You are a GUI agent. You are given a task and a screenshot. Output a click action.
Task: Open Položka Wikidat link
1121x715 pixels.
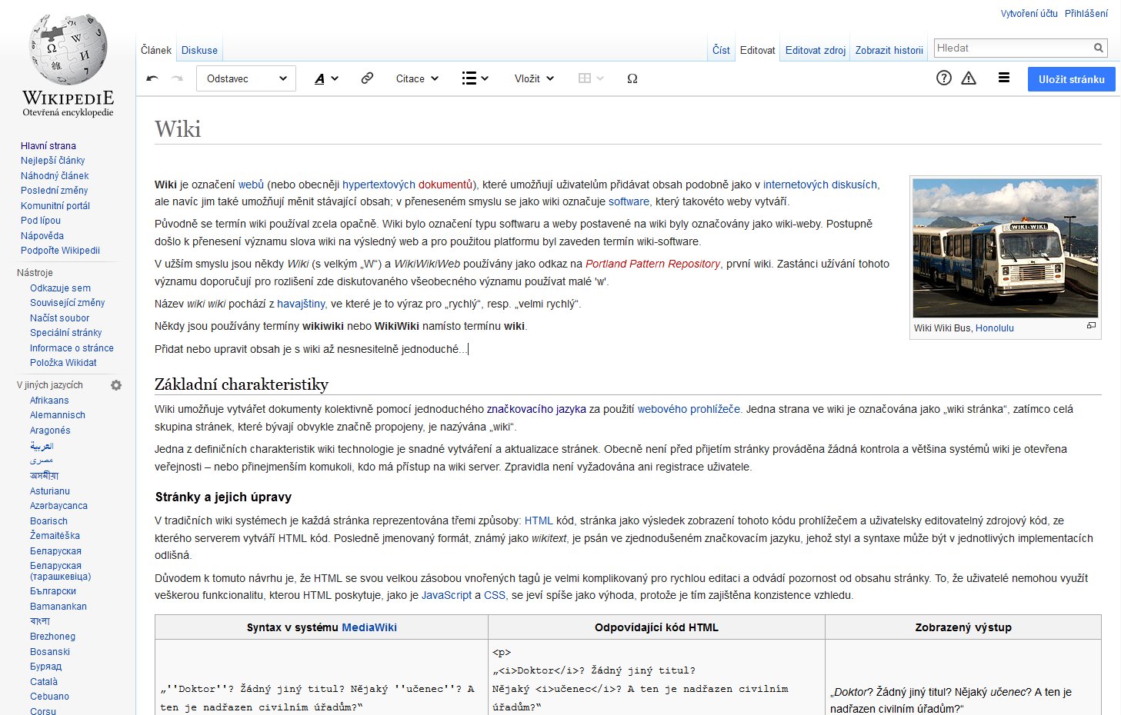click(x=63, y=363)
